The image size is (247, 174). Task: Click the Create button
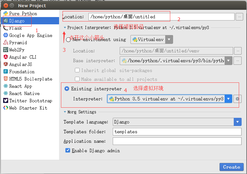[x=231, y=167]
